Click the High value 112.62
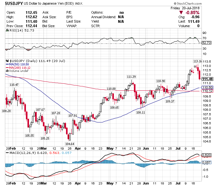 point(31,17)
